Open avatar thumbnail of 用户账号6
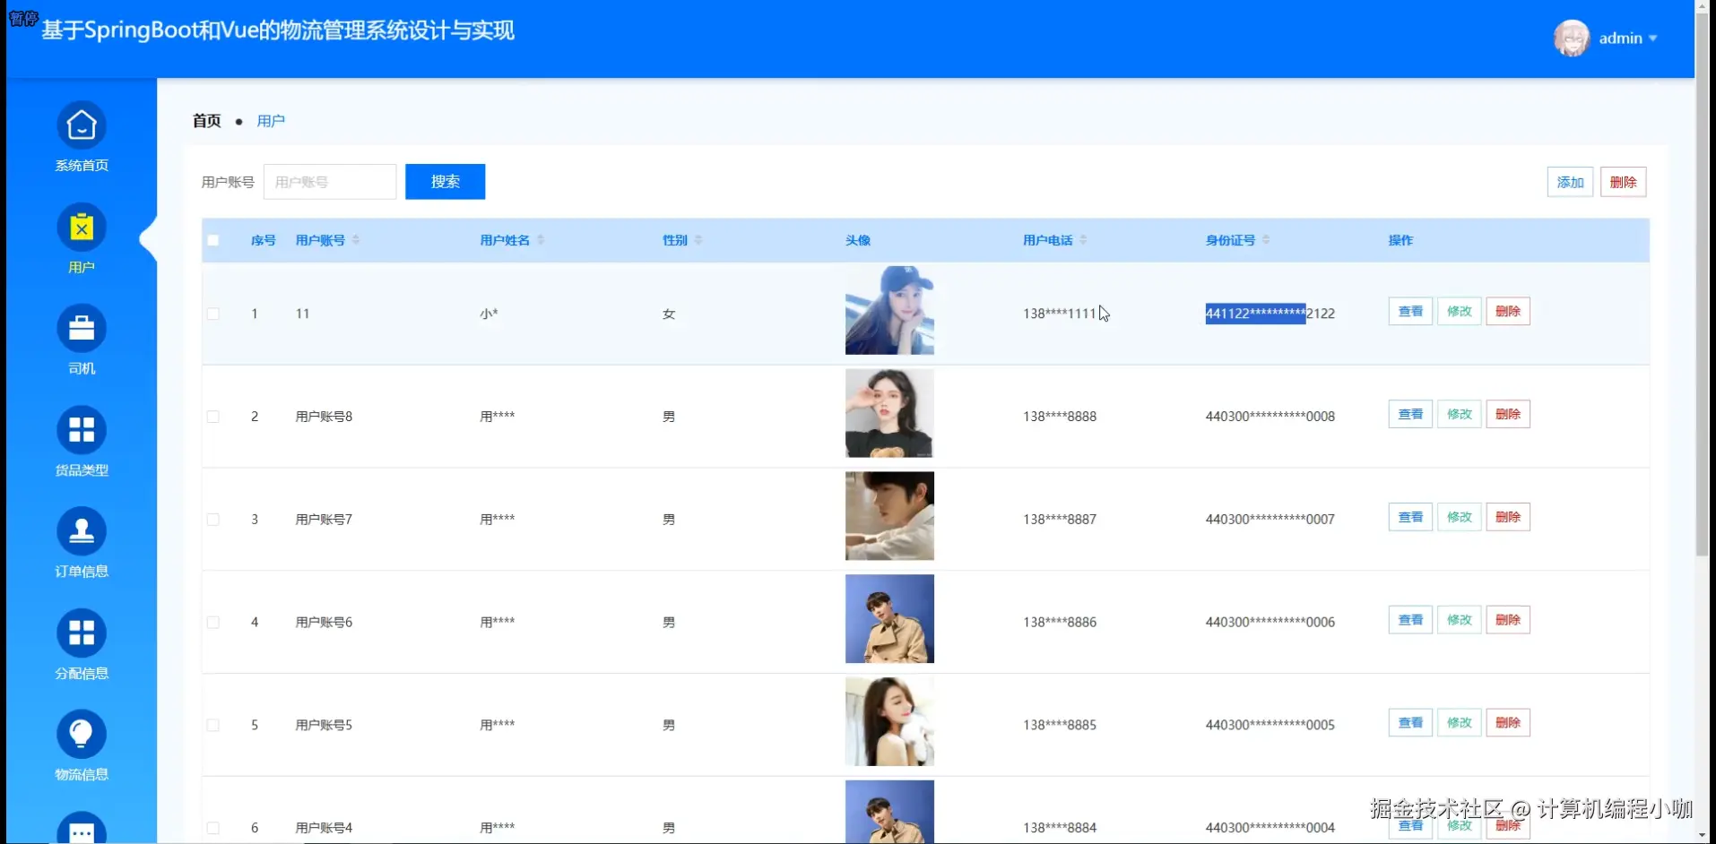Viewport: 1716px width, 844px height. [889, 619]
